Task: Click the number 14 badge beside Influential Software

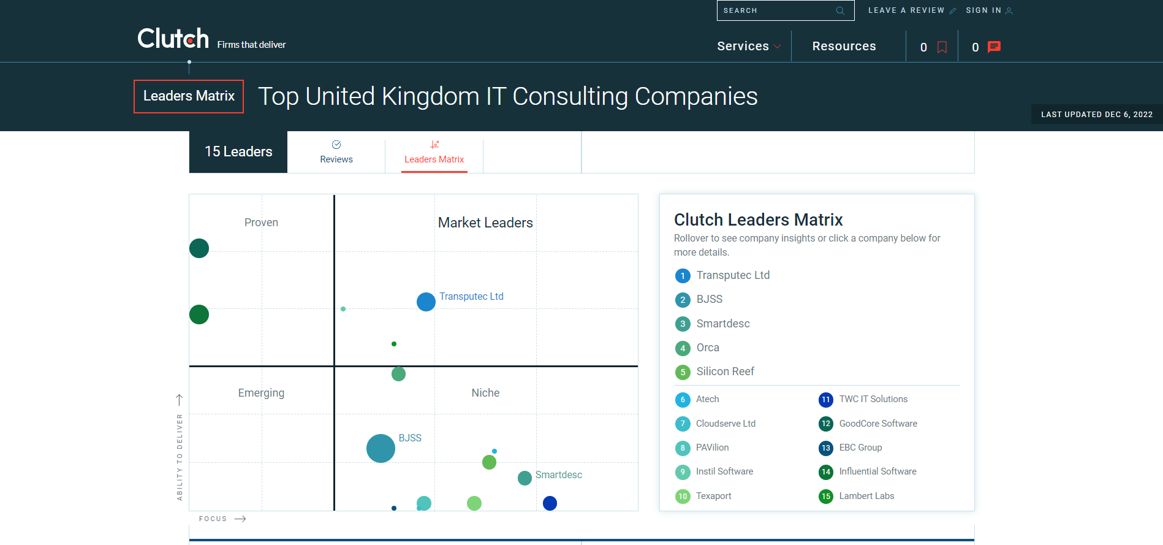Action: [x=826, y=472]
